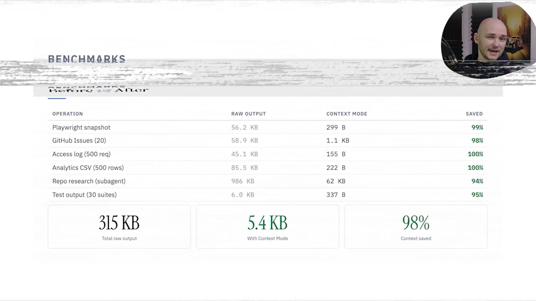Select the 5.4 KB With Context Mode card
This screenshot has width=536, height=301.
[x=267, y=226]
